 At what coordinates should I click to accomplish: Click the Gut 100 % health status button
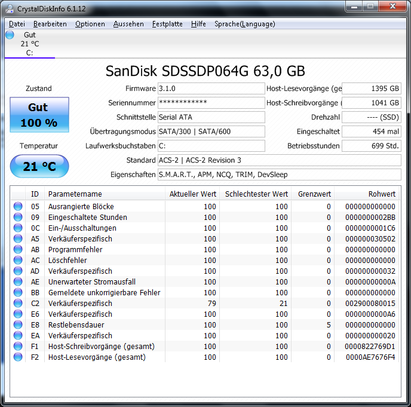[x=39, y=115]
